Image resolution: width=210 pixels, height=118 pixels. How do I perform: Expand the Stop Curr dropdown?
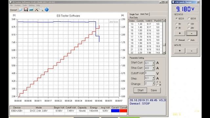154,68
